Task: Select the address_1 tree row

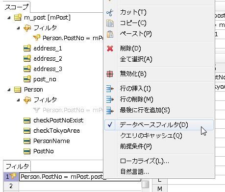Action: (x=48, y=48)
